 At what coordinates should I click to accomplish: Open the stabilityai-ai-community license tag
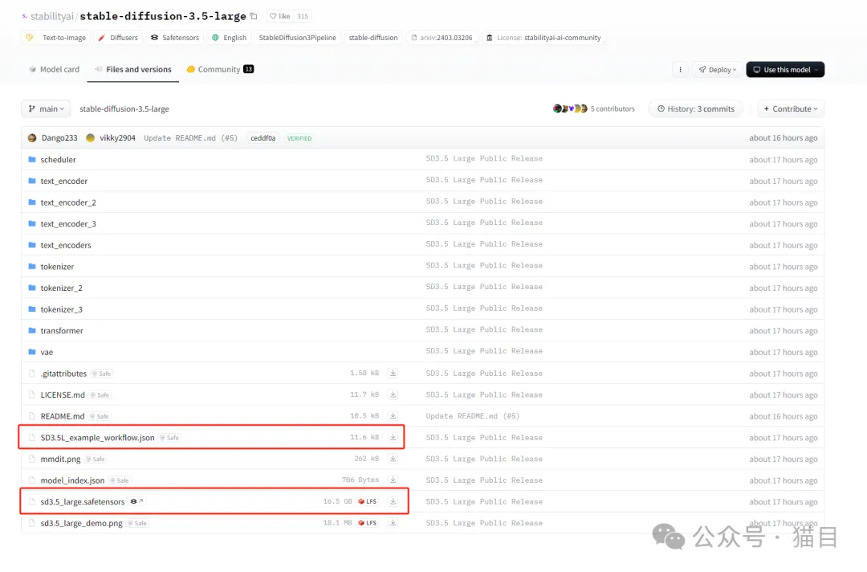(543, 38)
